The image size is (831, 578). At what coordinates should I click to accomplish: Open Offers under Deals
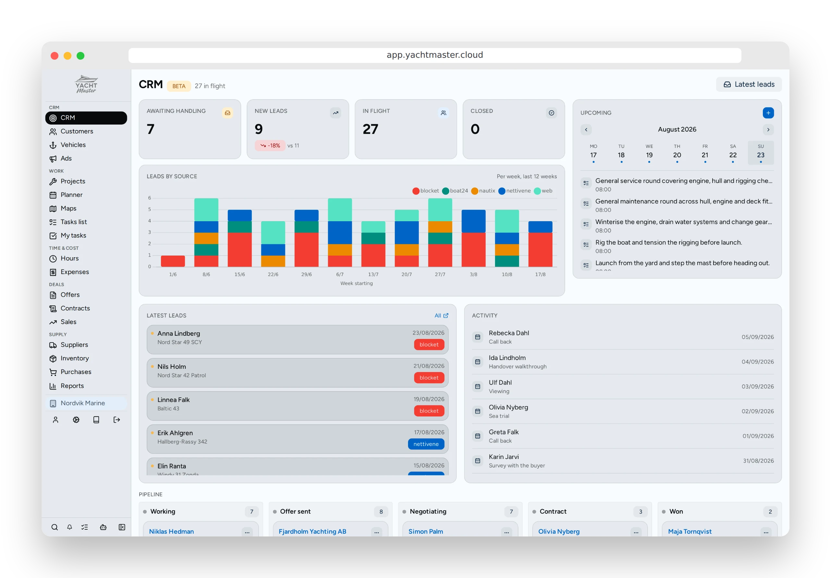[x=86, y=295]
